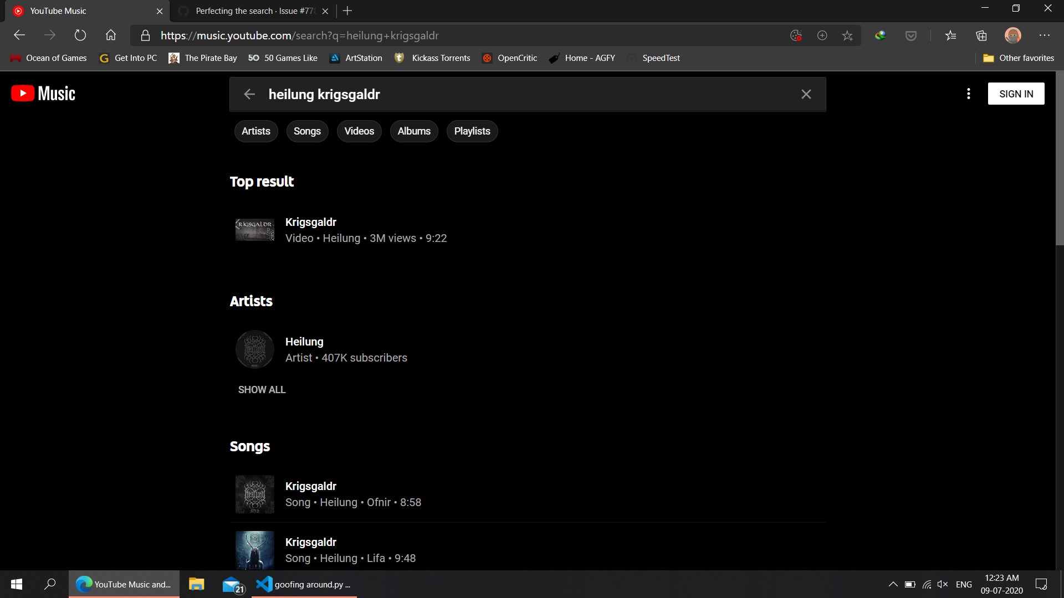Open the browser Collections panel
Image resolution: width=1064 pixels, height=598 pixels.
coord(981,36)
